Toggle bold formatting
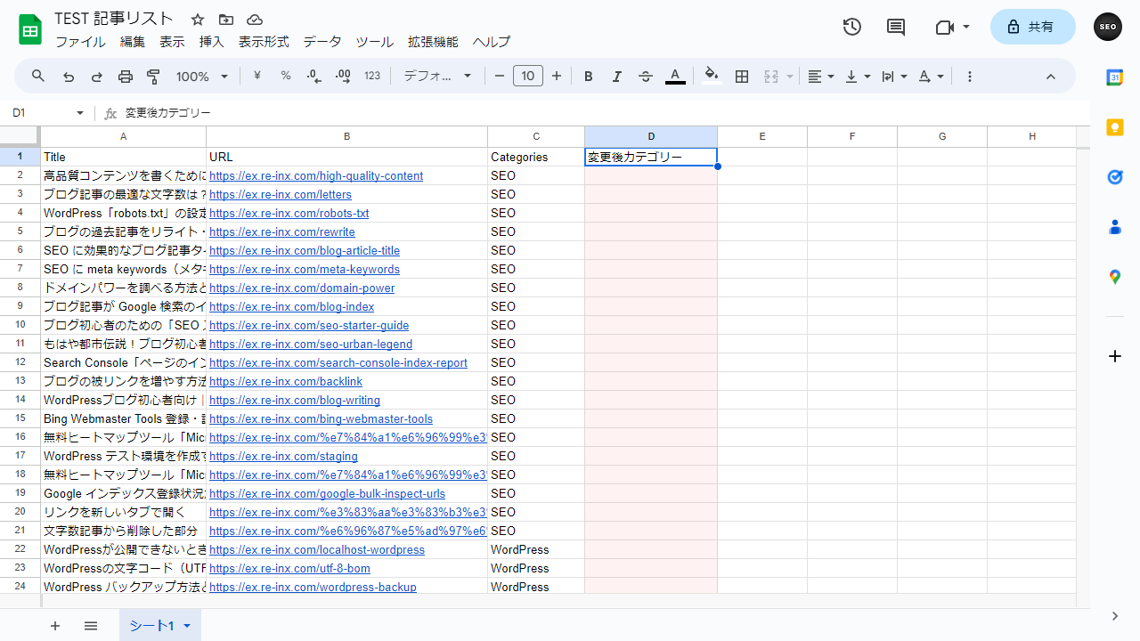This screenshot has height=641, width=1140. (x=589, y=77)
